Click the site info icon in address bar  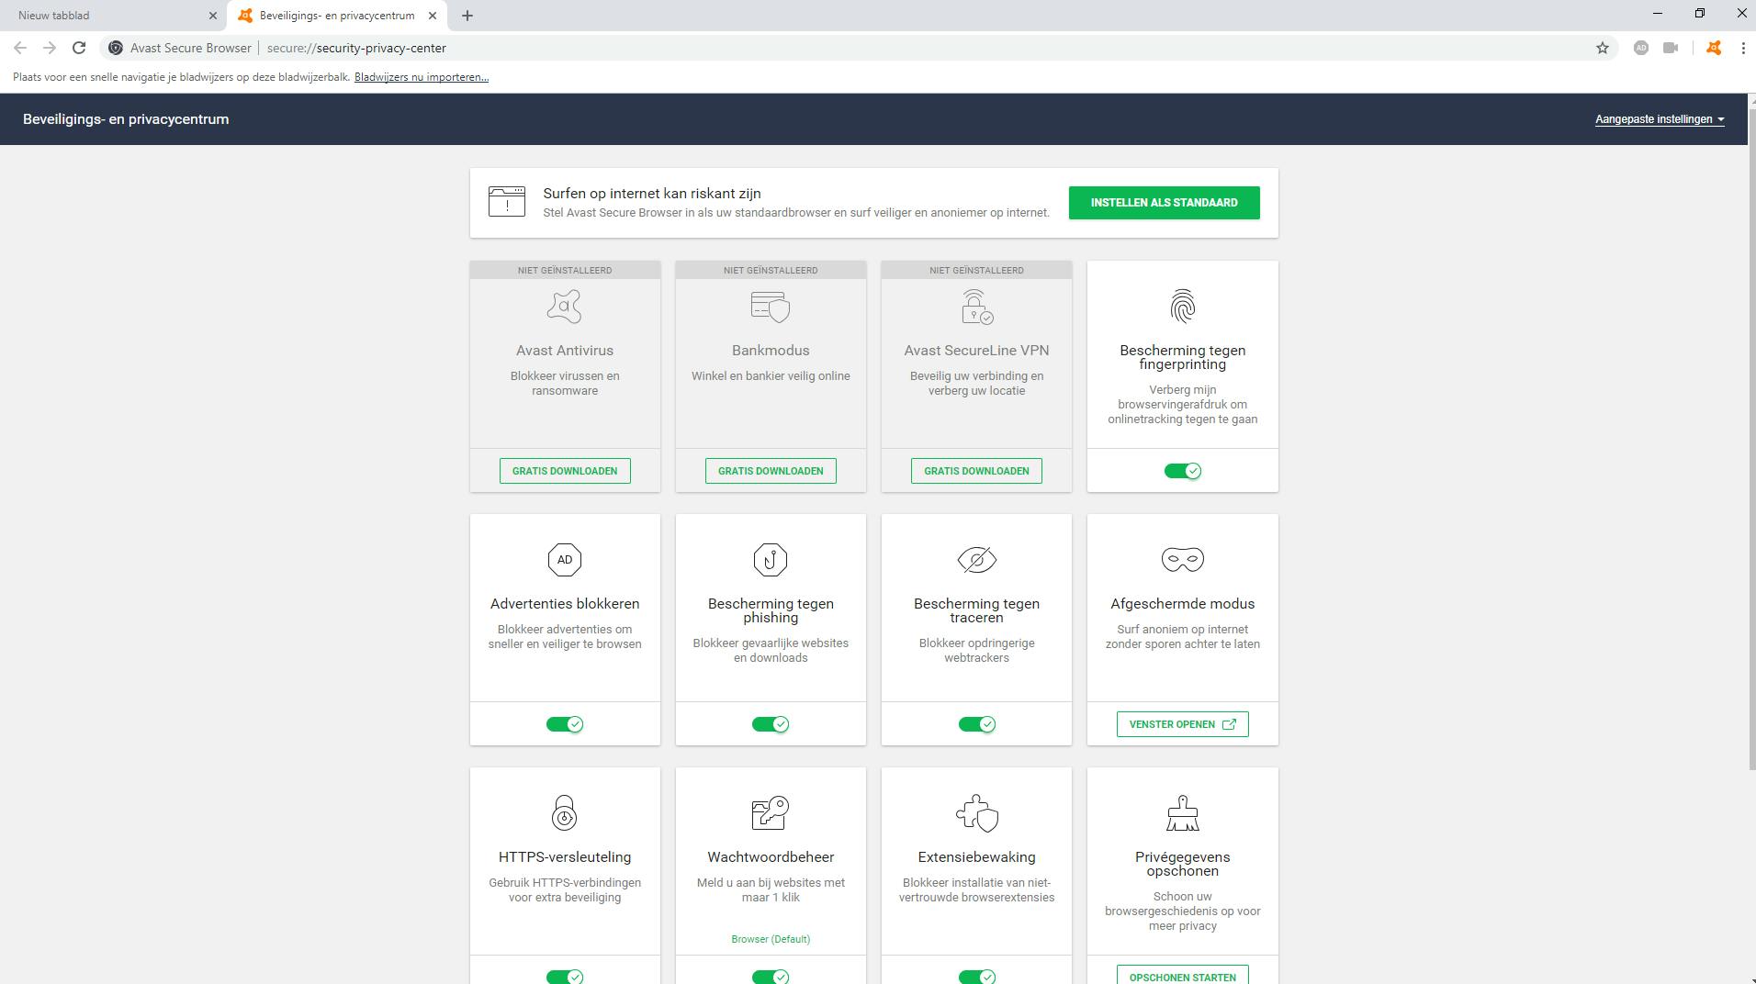pyautogui.click(x=116, y=48)
